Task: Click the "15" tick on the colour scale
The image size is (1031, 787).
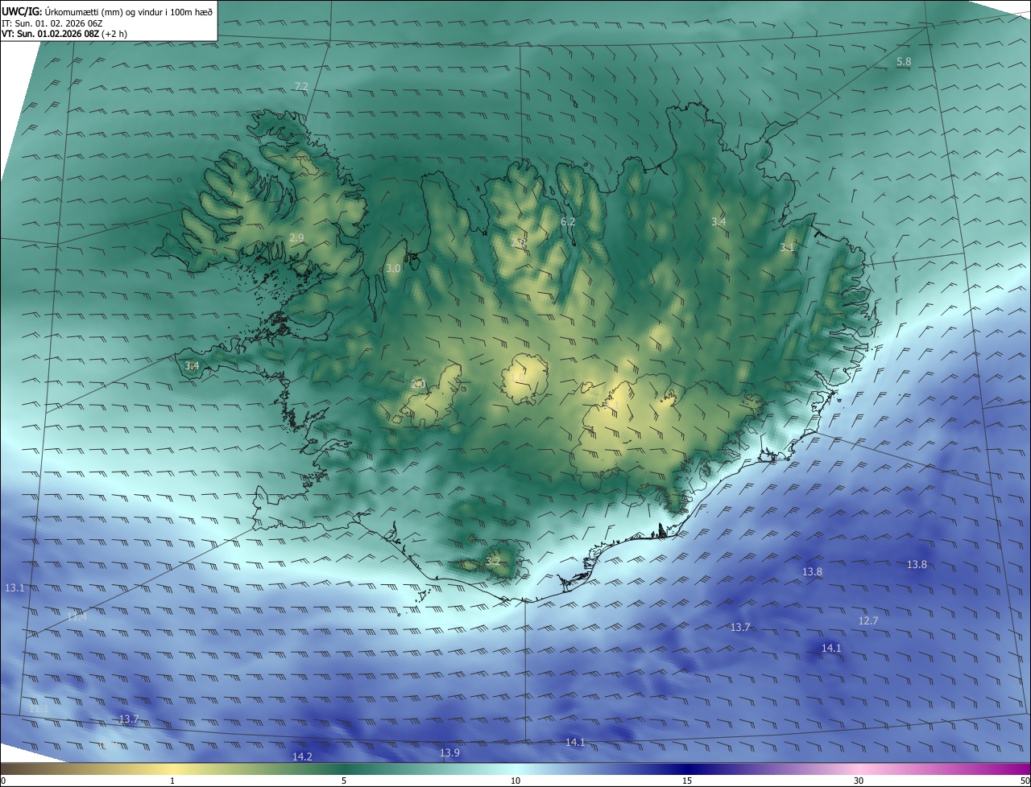Action: [687, 781]
